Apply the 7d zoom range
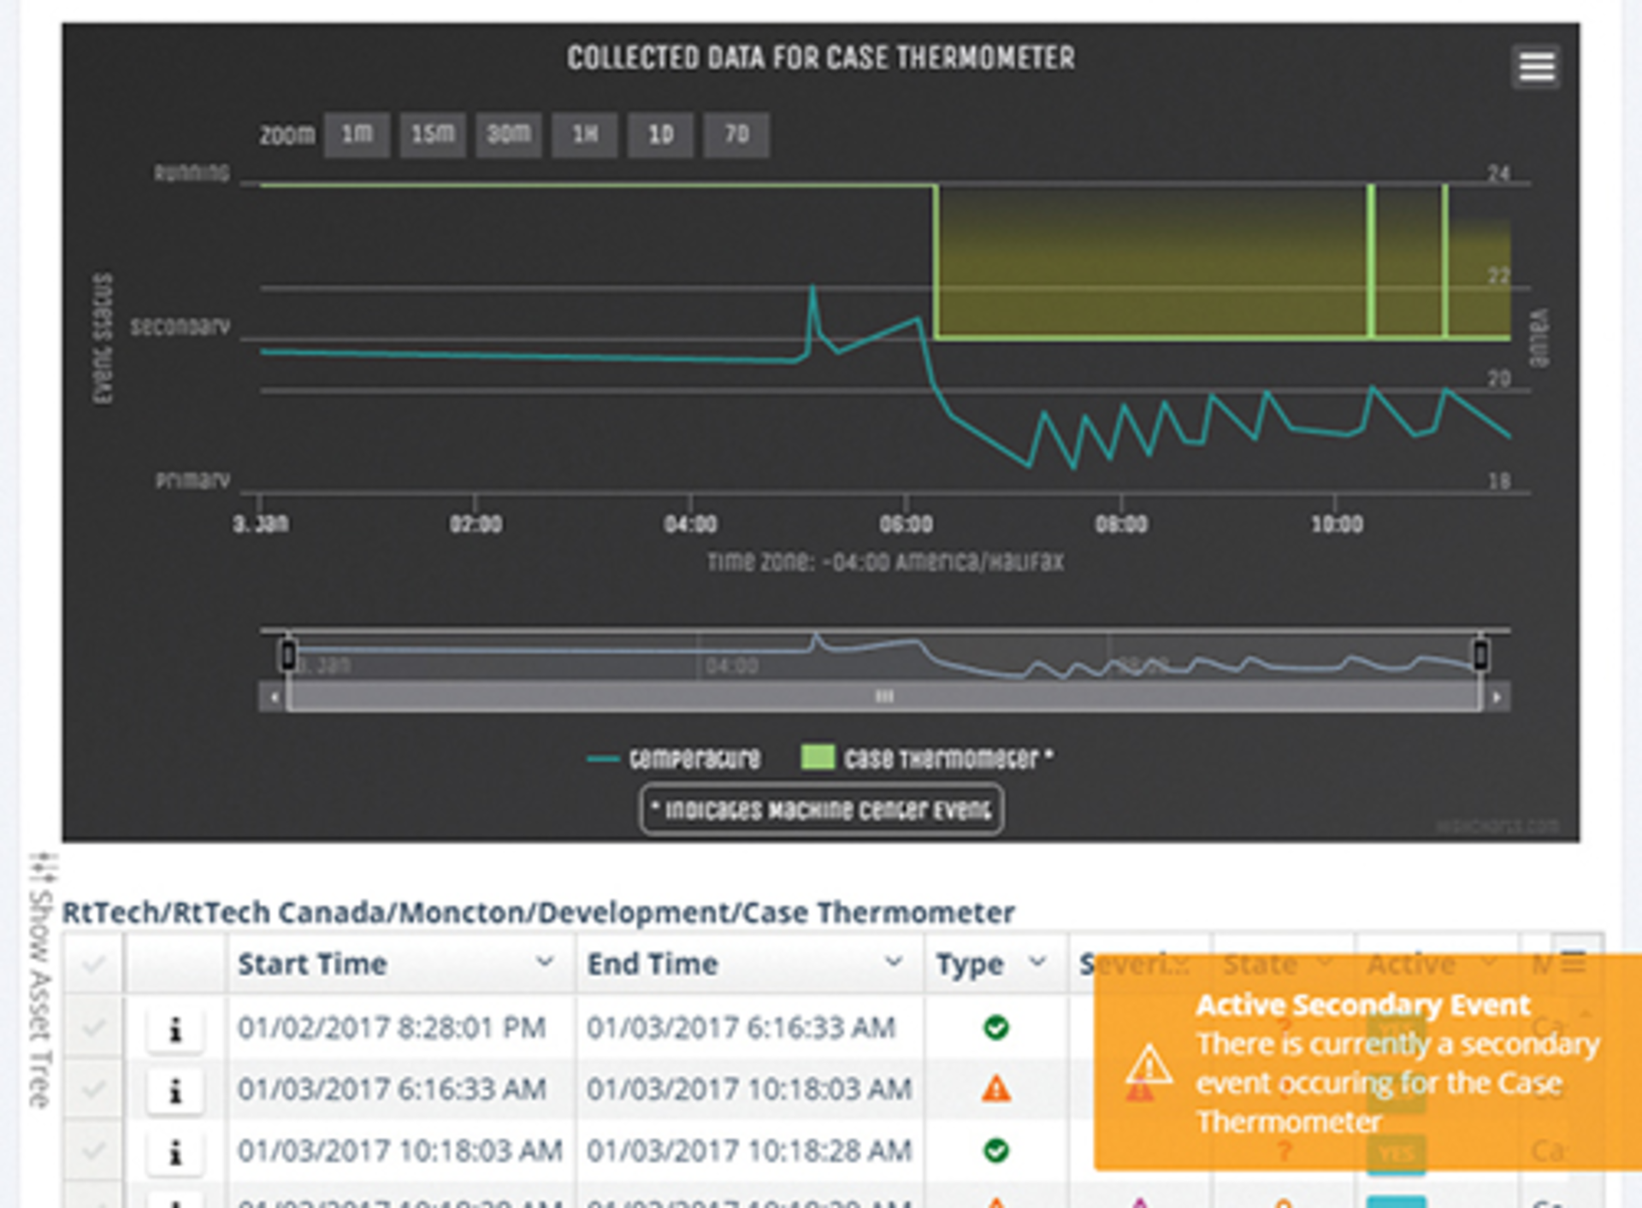 coord(737,133)
